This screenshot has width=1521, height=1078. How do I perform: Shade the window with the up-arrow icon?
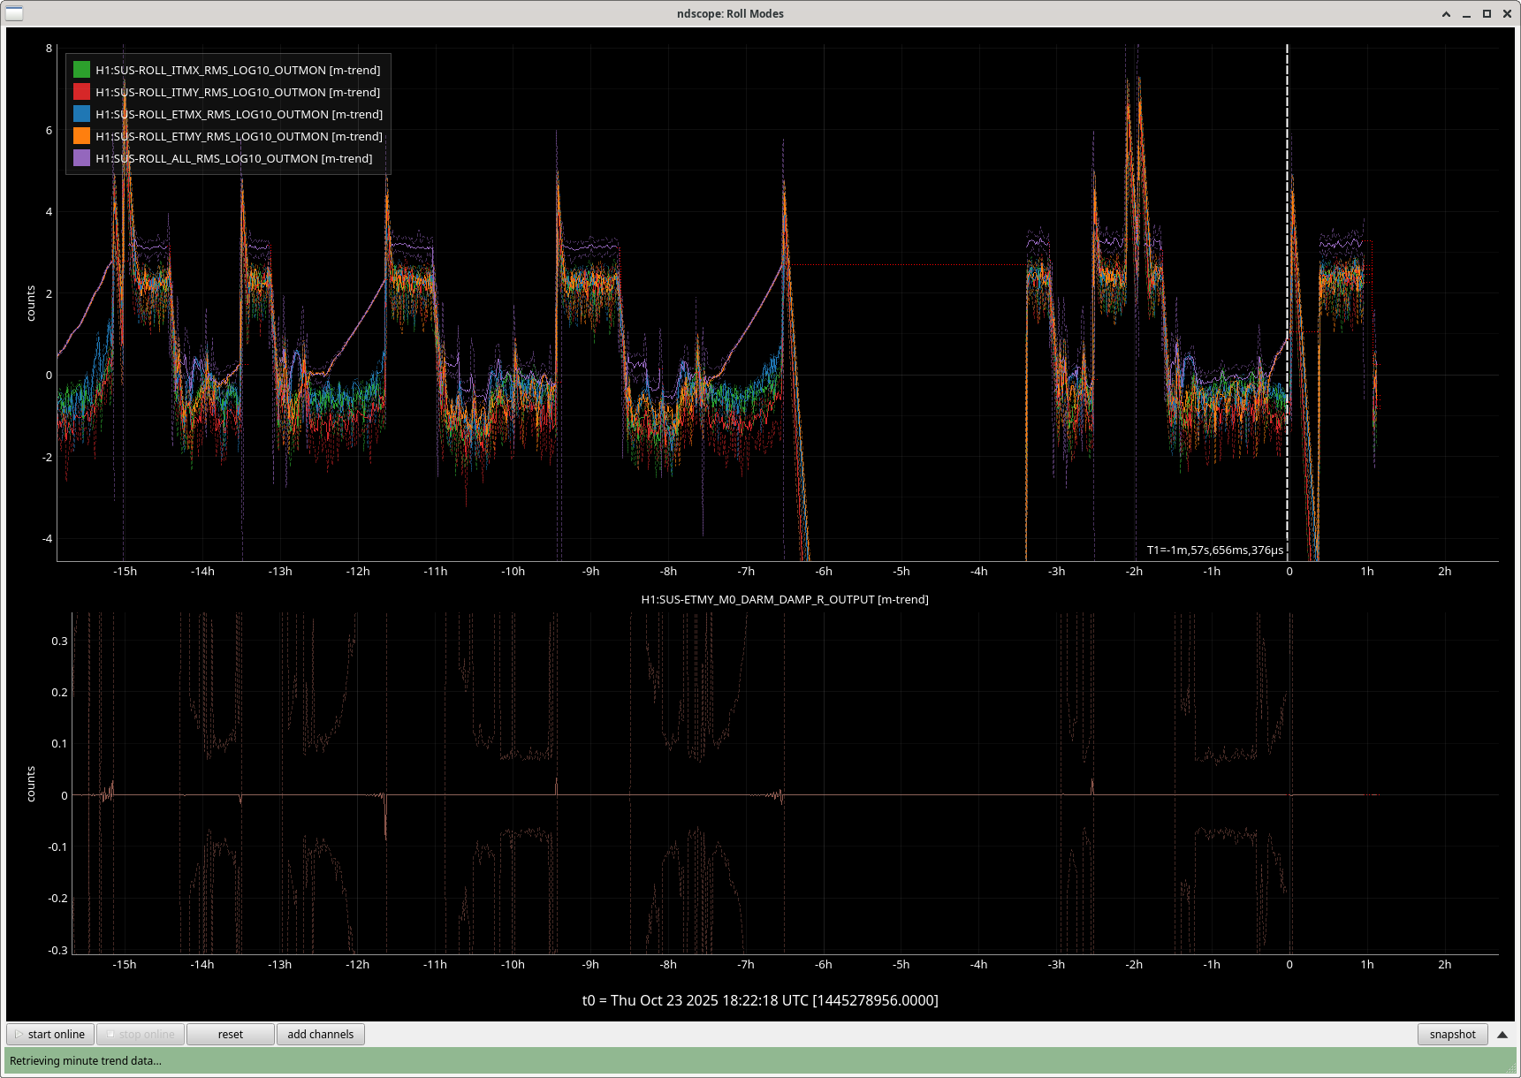coord(1446,13)
